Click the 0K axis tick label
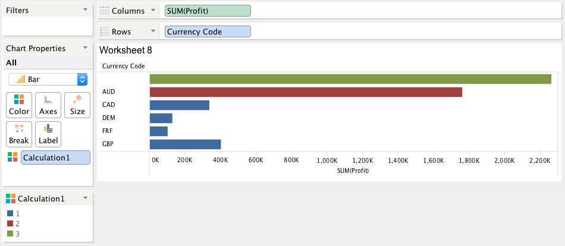 click(155, 160)
